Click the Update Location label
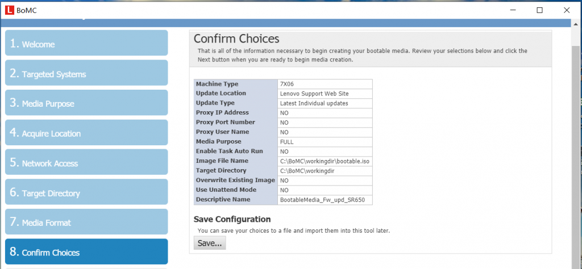Image resolution: width=582 pixels, height=269 pixels. click(221, 93)
